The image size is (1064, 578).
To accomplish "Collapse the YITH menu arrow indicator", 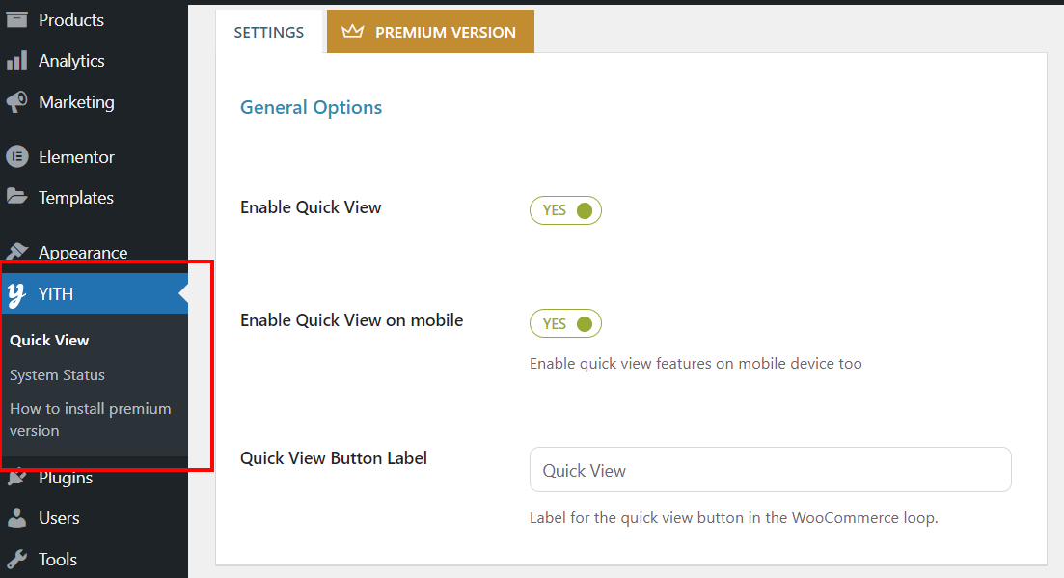I will pyautogui.click(x=183, y=293).
